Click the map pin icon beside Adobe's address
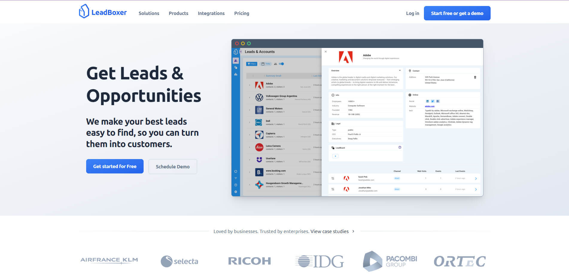The height and width of the screenshot is (275, 569). 475,78
